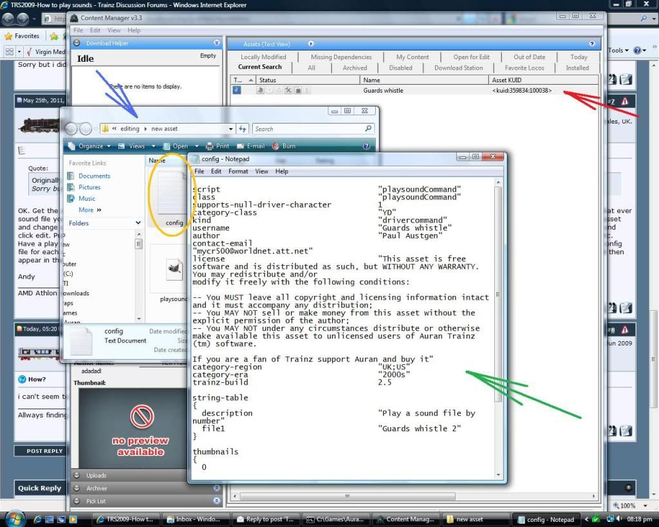Screen dimensions: 659x527
Task: Open View menu in Notepad
Action: (261, 171)
